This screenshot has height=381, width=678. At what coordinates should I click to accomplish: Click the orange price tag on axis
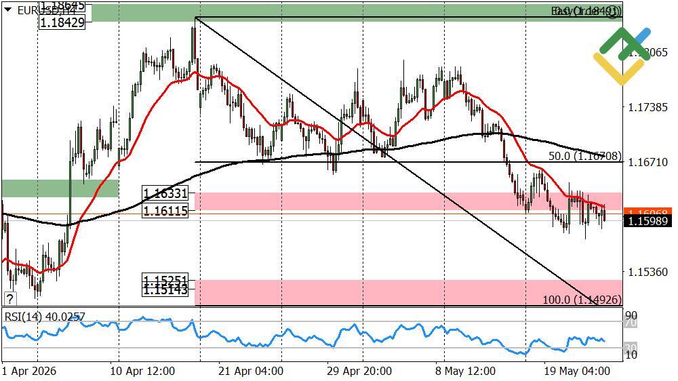(647, 212)
